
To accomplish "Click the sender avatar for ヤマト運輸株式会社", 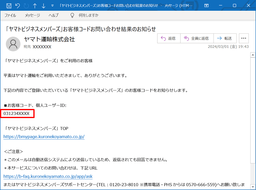I will tap(13, 44).
